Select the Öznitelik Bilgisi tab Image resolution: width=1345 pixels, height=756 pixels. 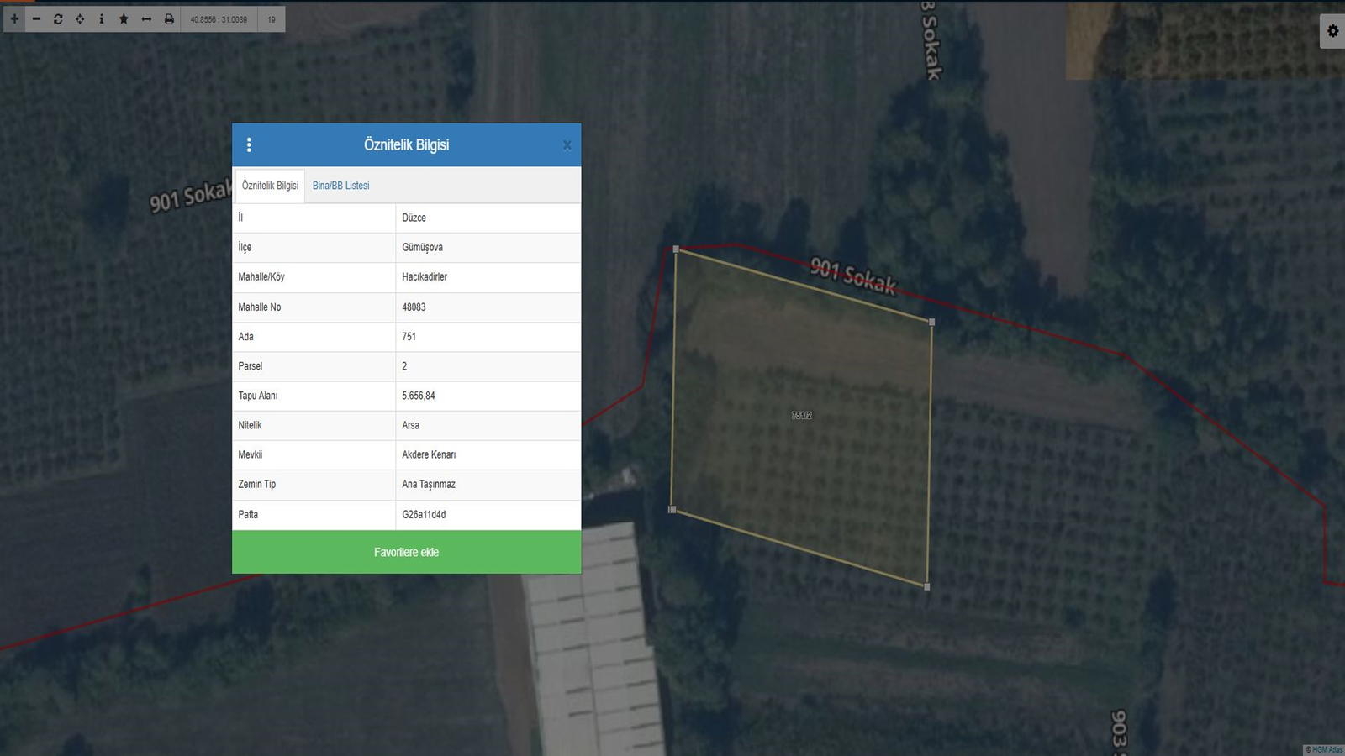point(270,186)
